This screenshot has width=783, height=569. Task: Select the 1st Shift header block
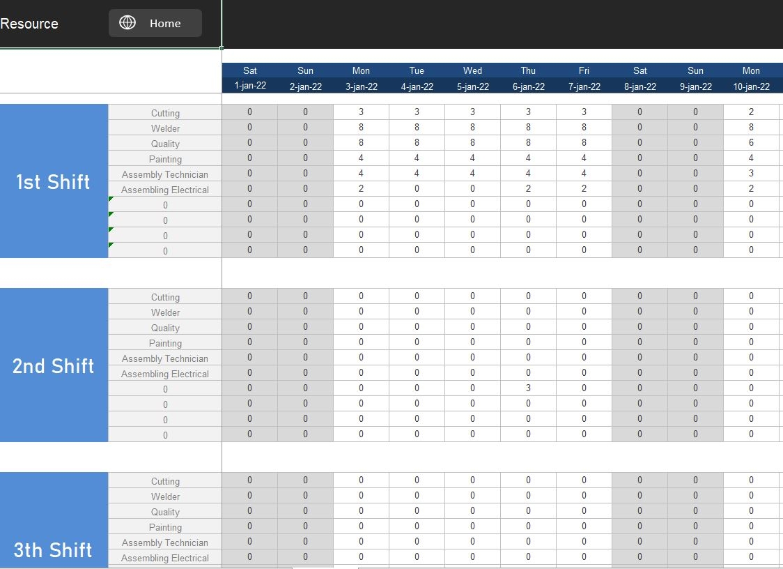54,182
